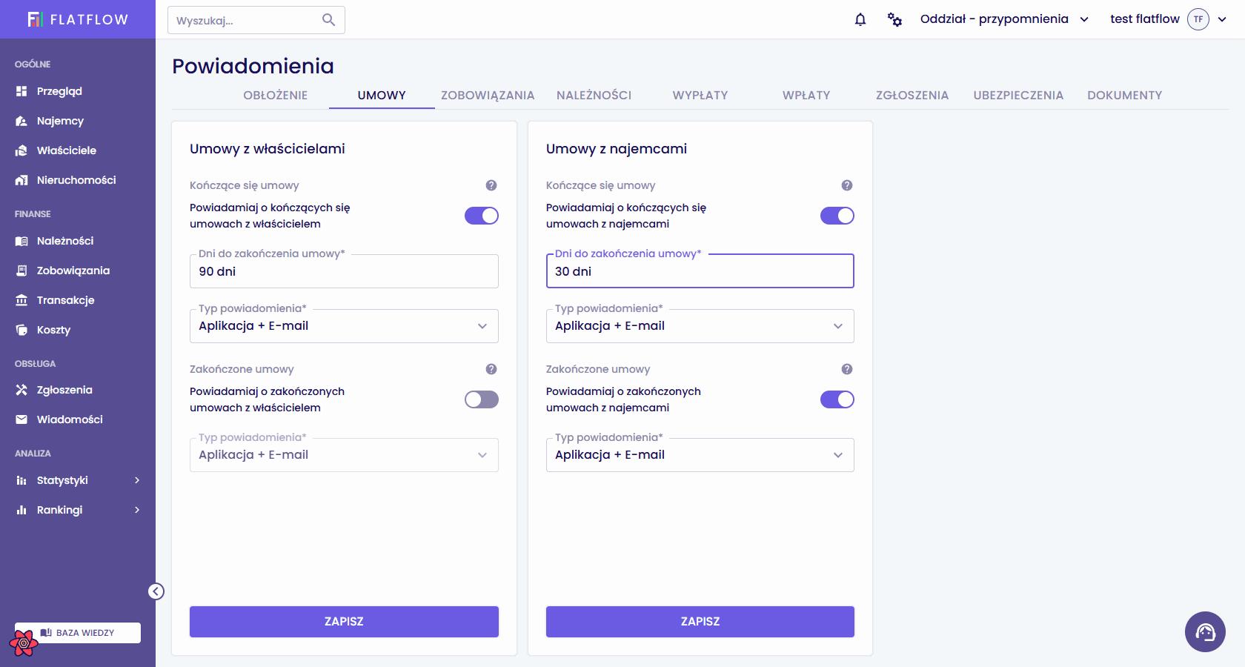Image resolution: width=1245 pixels, height=667 pixels.
Task: Switch to the ZOBOWIĄZANIA tab
Action: point(488,95)
